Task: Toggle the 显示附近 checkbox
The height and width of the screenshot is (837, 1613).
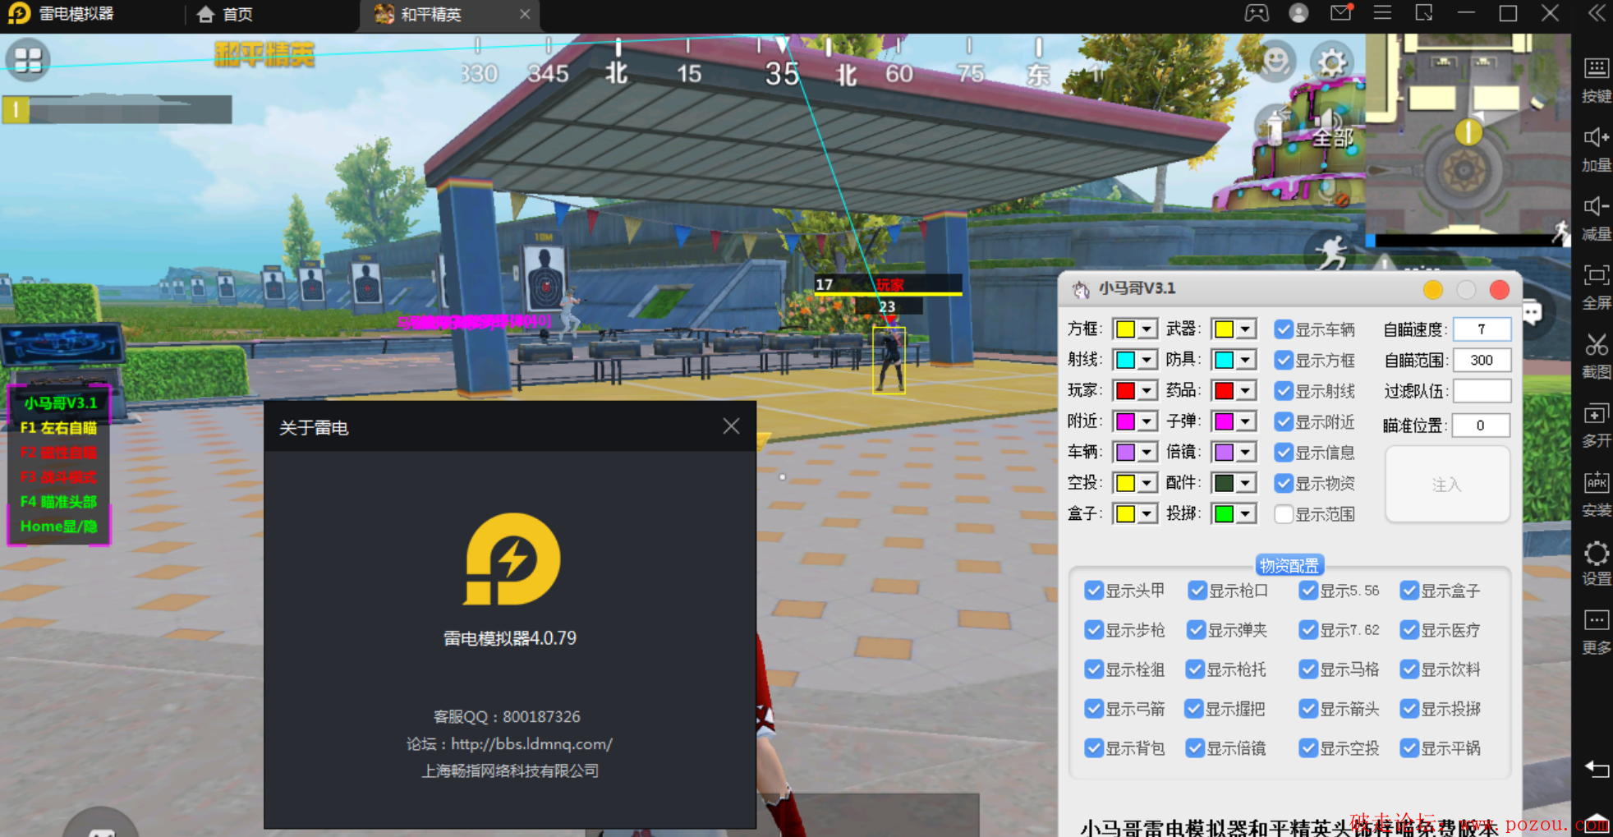Action: [x=1283, y=421]
